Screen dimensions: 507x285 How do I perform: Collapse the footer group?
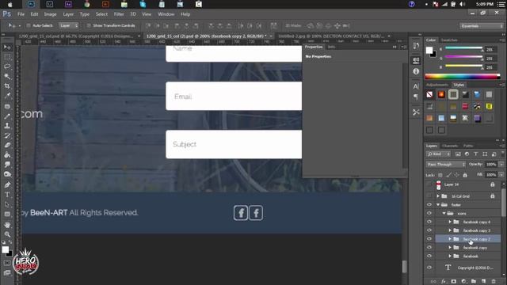coord(438,204)
